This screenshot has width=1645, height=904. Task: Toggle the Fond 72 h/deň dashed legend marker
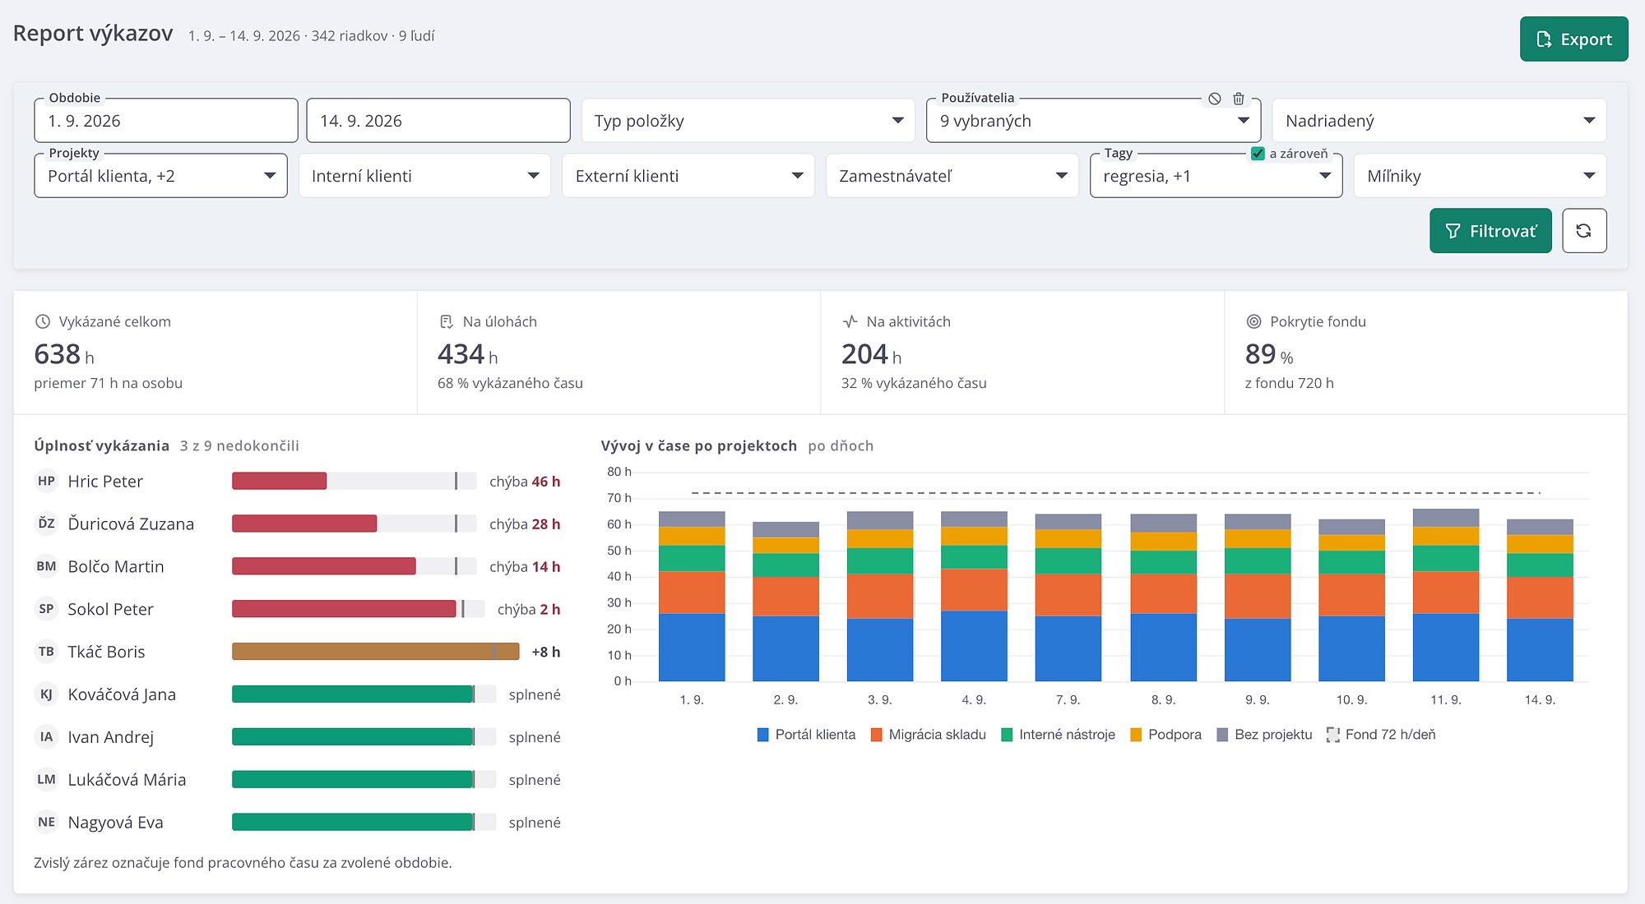pos(1333,735)
